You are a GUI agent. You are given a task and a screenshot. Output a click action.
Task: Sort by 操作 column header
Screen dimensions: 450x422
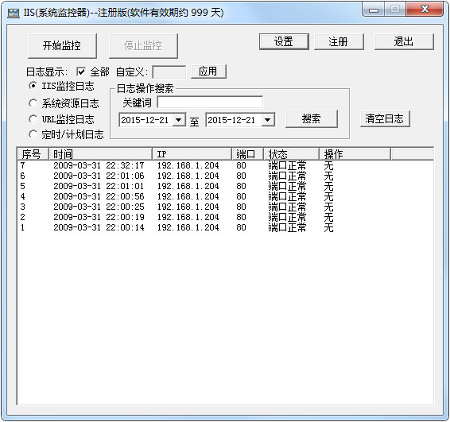coord(355,154)
